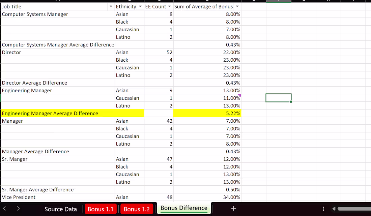Open the Job Title filter dropdown
371x216 pixels.
111,6
